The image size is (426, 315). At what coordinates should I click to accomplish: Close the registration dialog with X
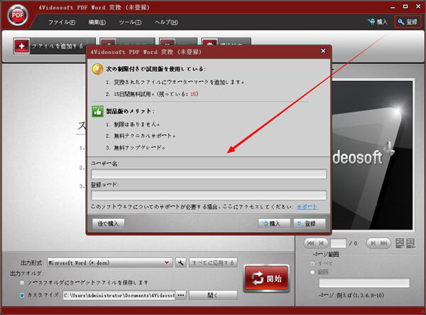(x=323, y=51)
